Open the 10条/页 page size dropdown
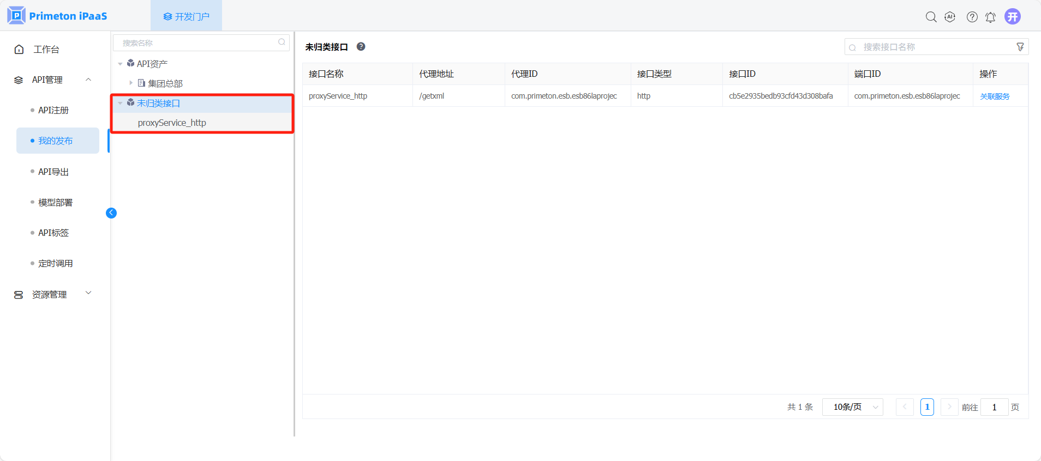 pos(852,407)
